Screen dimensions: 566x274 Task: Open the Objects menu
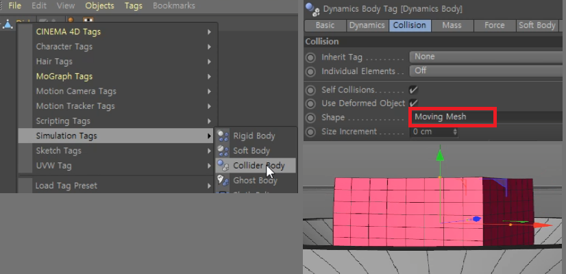coord(99,5)
